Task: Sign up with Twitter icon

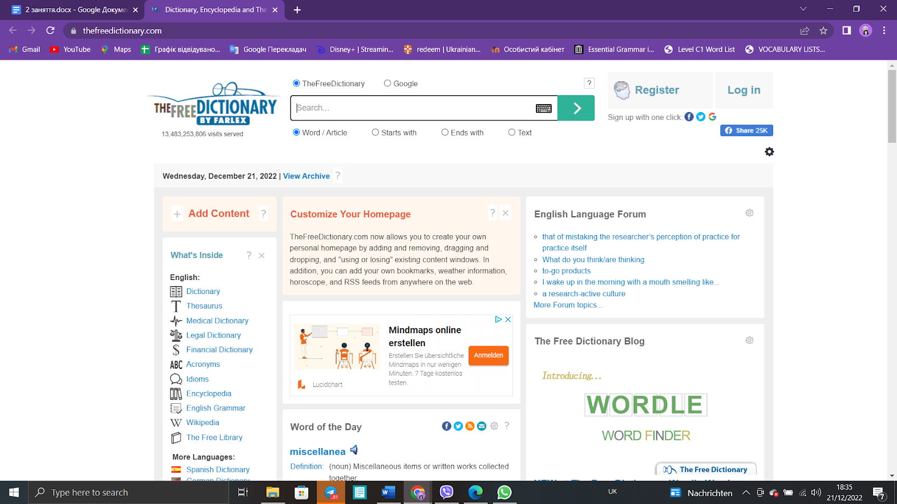Action: (701, 116)
